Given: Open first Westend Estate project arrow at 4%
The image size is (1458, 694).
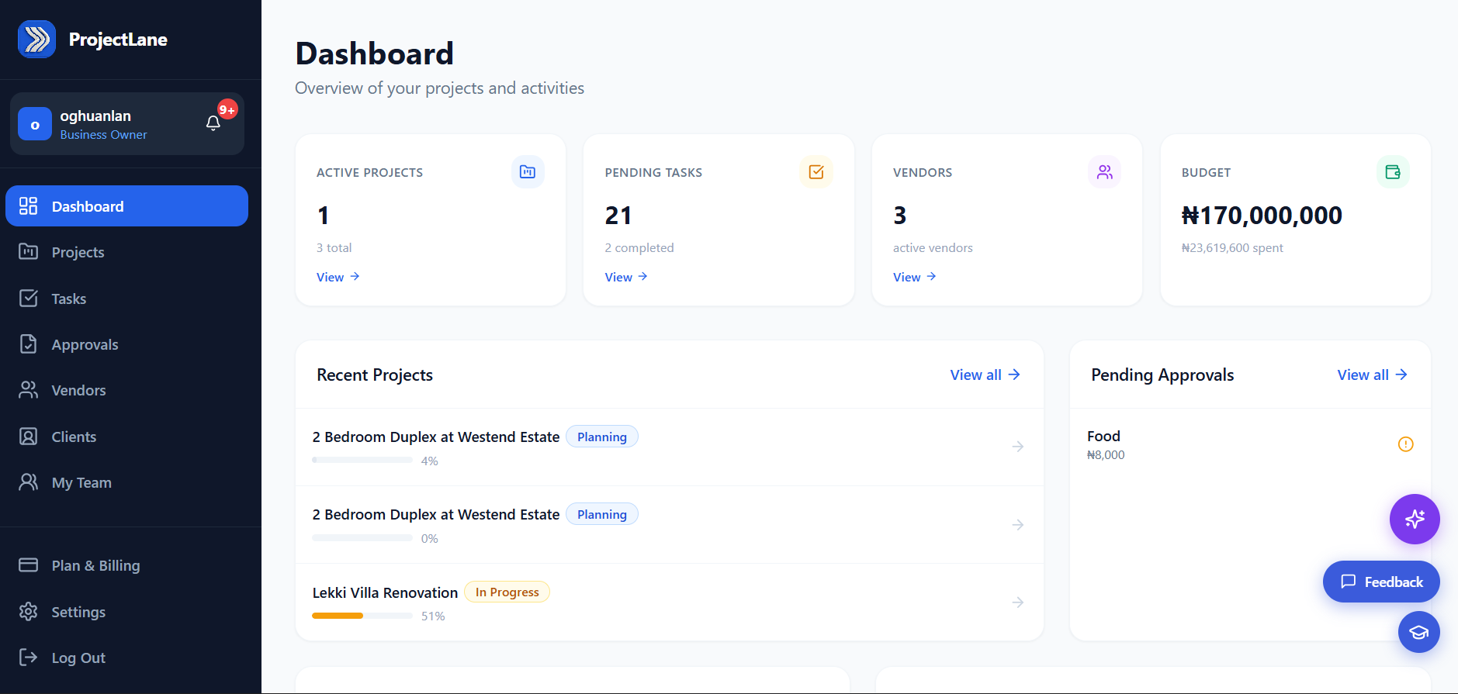Looking at the screenshot, I should pyautogui.click(x=1018, y=447).
